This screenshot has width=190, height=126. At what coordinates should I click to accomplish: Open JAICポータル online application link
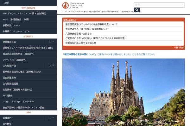(28, 13)
